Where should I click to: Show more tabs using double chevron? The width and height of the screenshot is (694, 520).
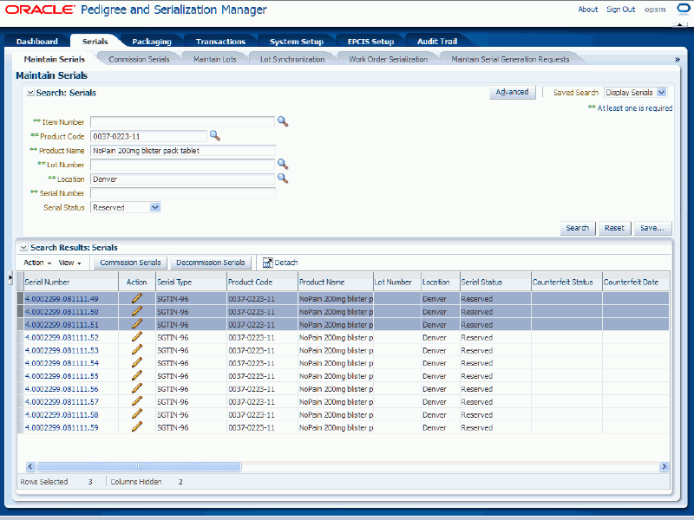[678, 59]
